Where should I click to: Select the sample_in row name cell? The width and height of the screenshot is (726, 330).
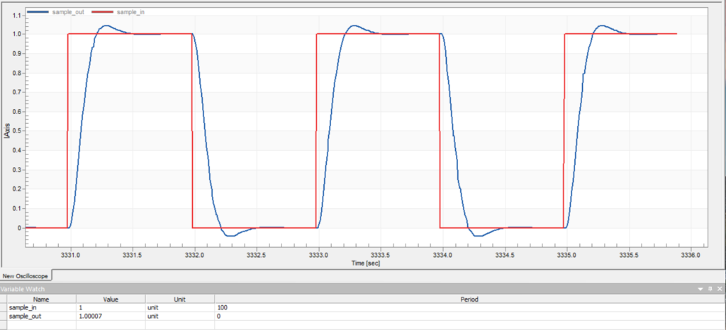coord(41,307)
